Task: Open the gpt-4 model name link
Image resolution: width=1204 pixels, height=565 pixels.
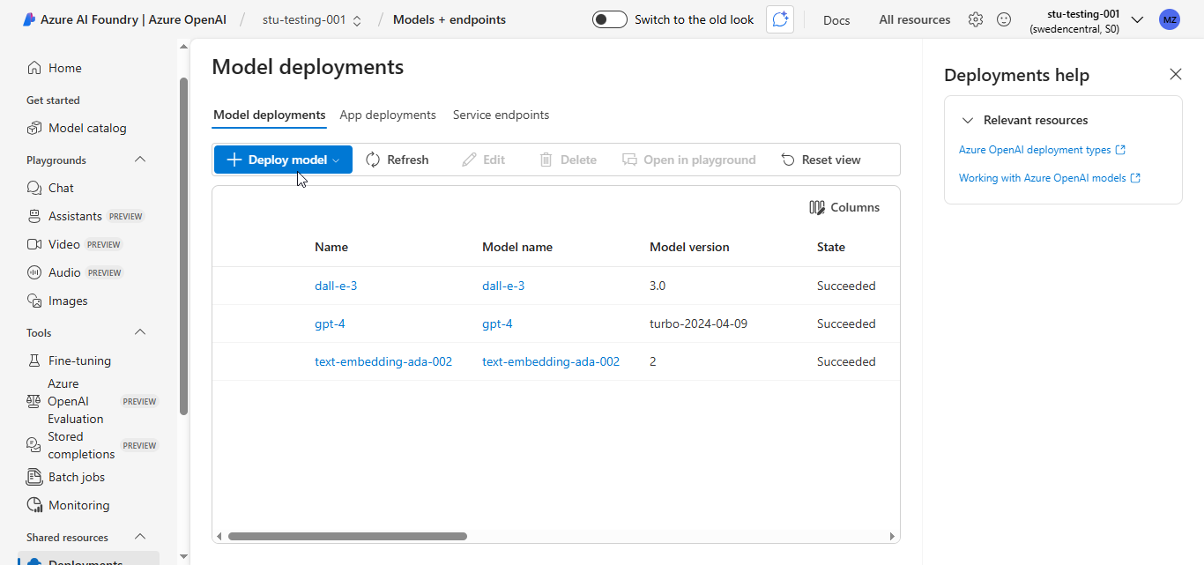Action: coord(497,323)
